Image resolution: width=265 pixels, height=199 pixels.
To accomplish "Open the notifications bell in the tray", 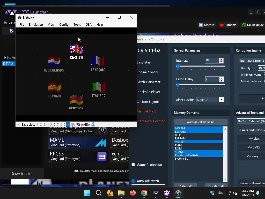I will [258, 193].
